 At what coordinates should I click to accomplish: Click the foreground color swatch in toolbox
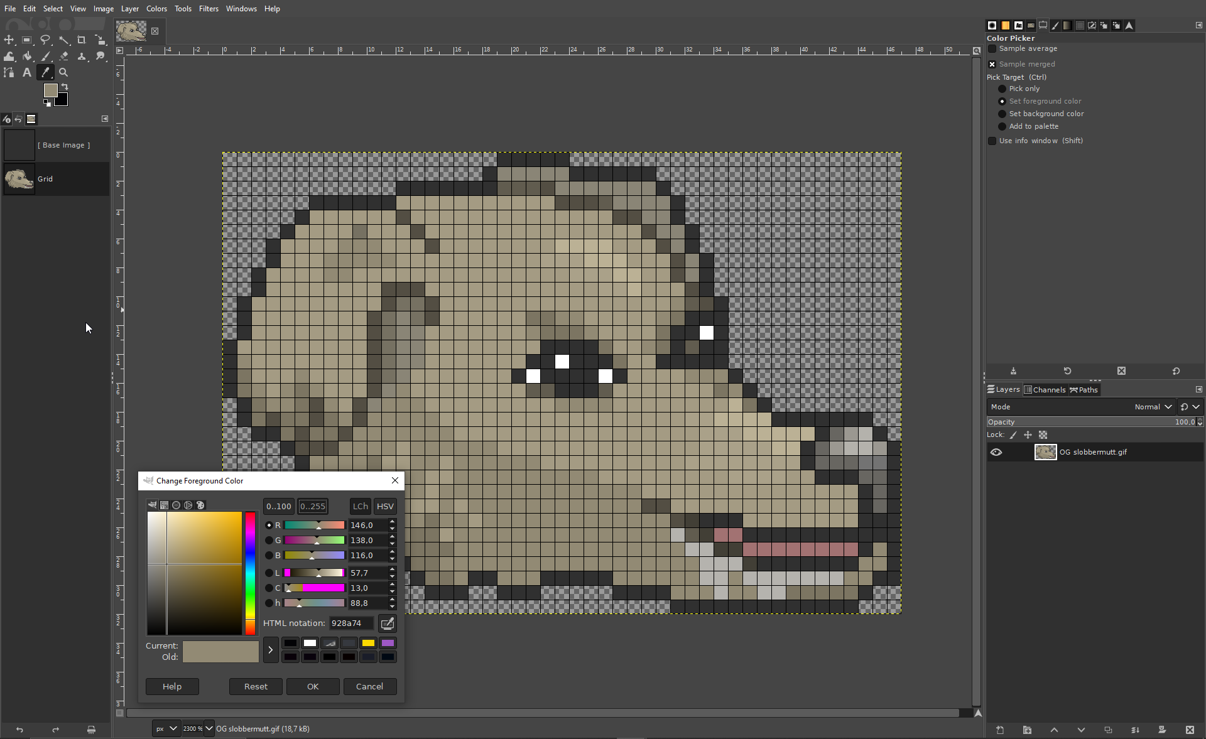pos(50,90)
